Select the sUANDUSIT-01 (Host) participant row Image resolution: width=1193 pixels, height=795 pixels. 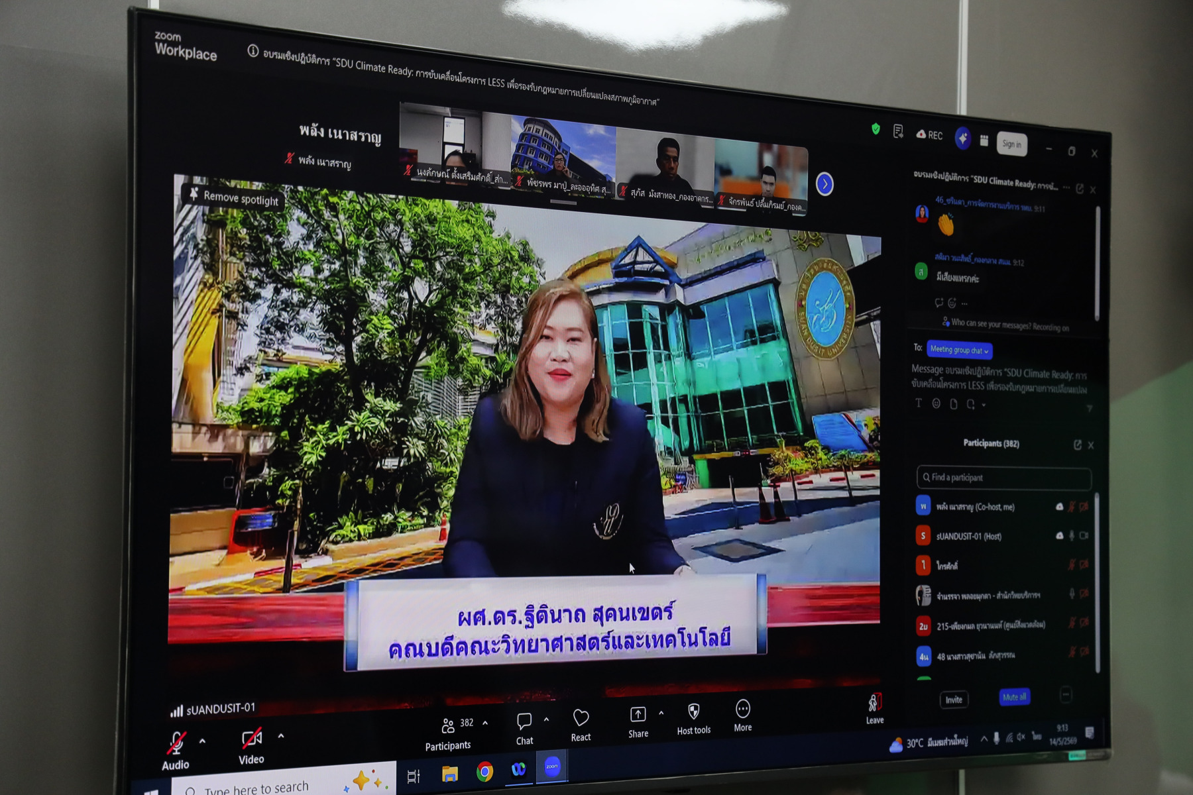(1003, 536)
